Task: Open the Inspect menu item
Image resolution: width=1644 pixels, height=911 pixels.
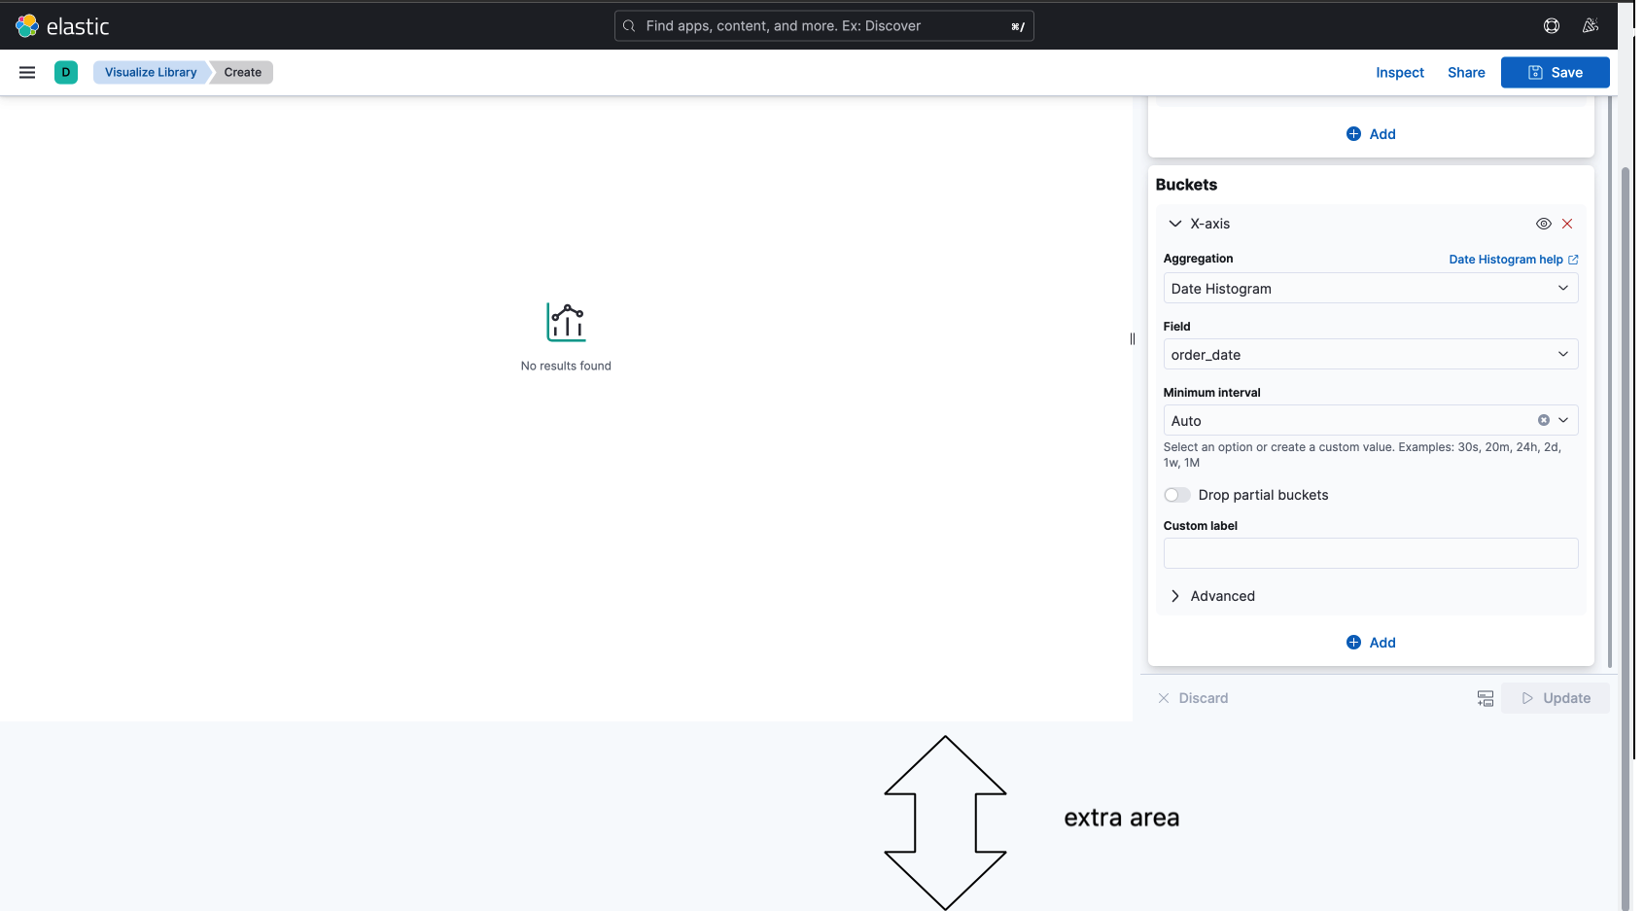Action: (1400, 72)
